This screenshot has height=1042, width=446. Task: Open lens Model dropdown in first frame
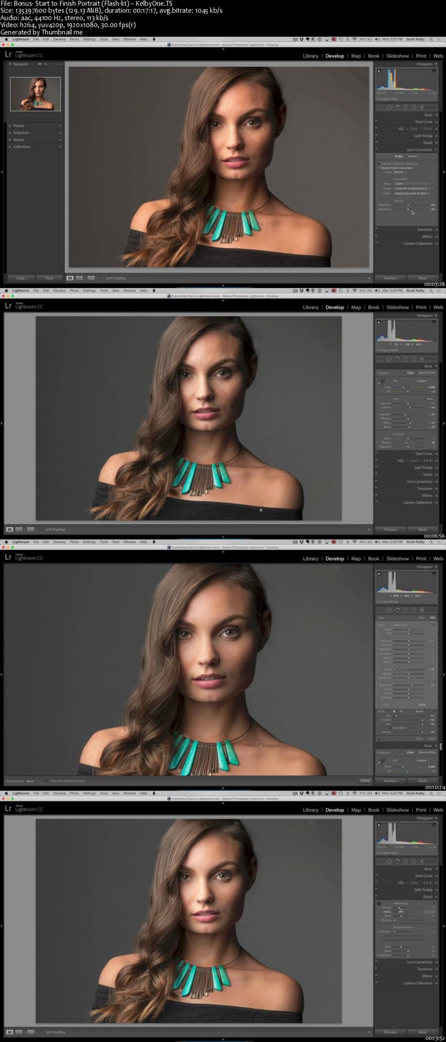[x=413, y=188]
